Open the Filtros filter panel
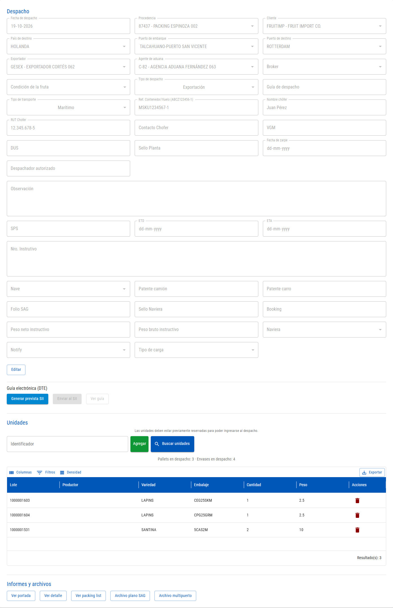 (46, 472)
